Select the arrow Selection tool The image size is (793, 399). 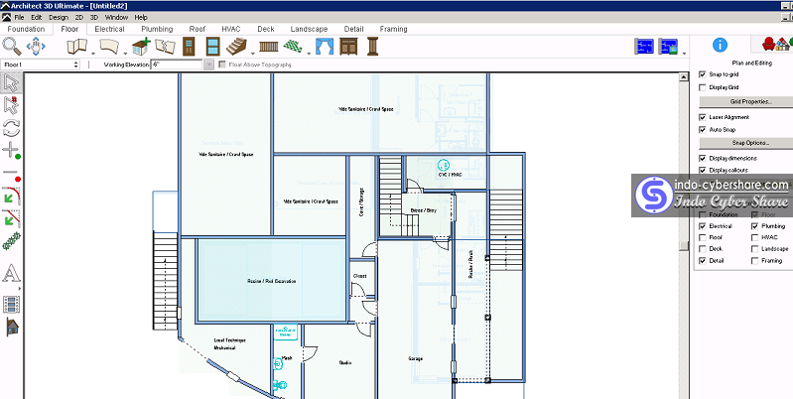click(x=11, y=83)
